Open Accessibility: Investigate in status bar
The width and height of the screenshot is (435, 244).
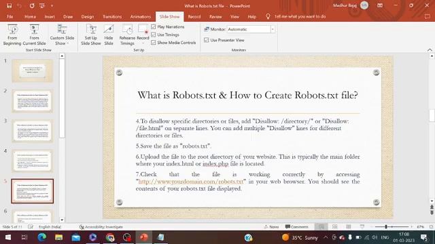click(101, 227)
